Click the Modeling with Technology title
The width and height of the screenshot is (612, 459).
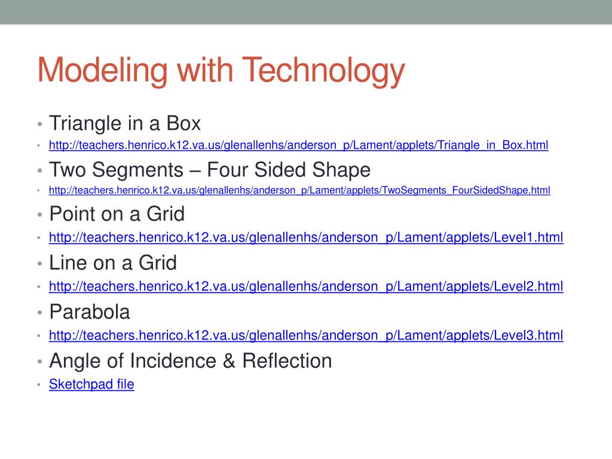pyautogui.click(x=221, y=71)
